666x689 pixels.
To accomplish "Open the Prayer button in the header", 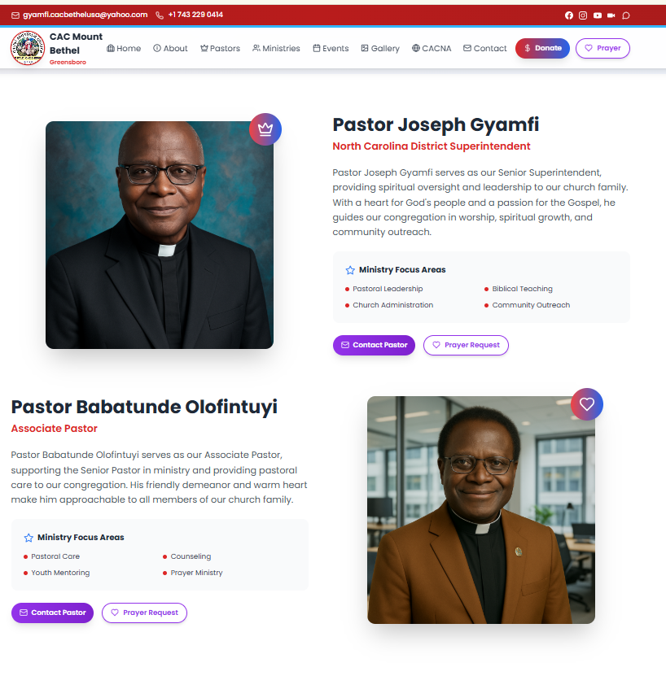I will 602,48.
